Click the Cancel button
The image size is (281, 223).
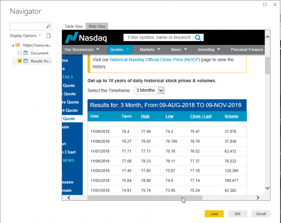[x=261, y=214]
